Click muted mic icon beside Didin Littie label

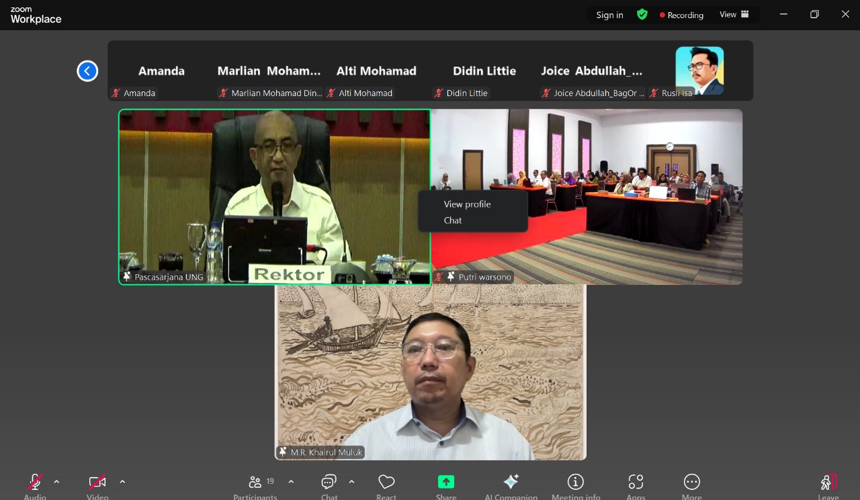pyautogui.click(x=439, y=93)
